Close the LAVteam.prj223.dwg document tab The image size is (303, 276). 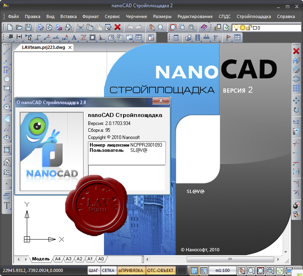[x=70, y=47]
